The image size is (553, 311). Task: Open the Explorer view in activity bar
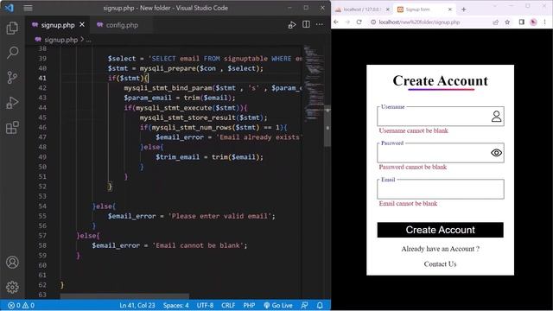pyautogui.click(x=12, y=29)
